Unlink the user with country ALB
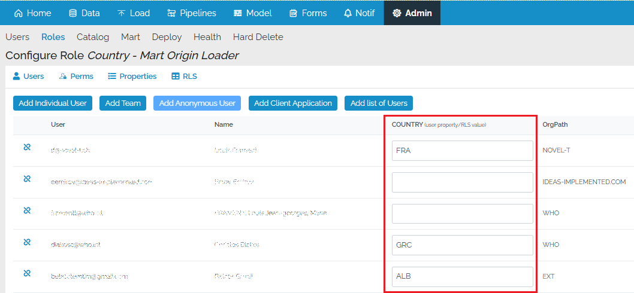Viewport: 634px width, 293px height. [27, 274]
